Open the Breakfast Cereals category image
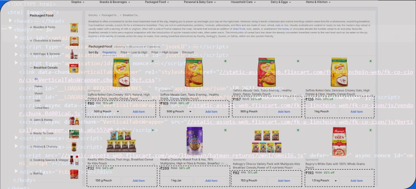The width and height of the screenshot is (416, 189). coord(74,68)
